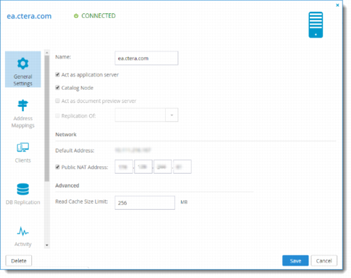Click the sidebar scroll up arrow
The height and width of the screenshot is (278, 351).
47,53
